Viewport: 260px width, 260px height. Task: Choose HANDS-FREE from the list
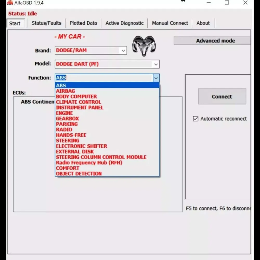click(x=107, y=135)
